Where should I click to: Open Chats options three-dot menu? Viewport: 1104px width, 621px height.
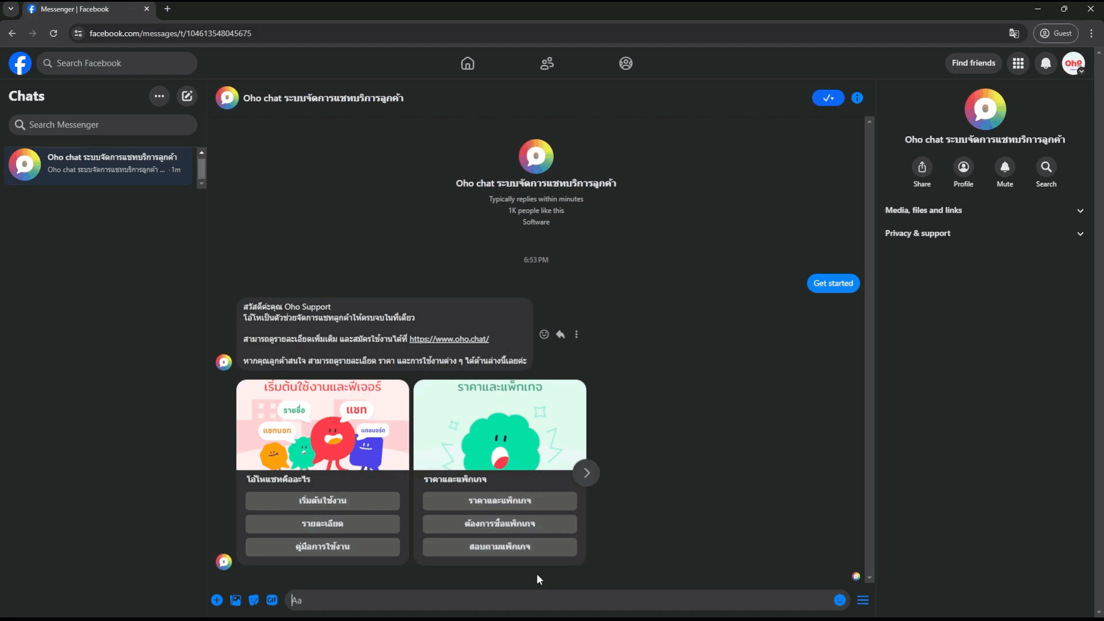[x=159, y=96]
